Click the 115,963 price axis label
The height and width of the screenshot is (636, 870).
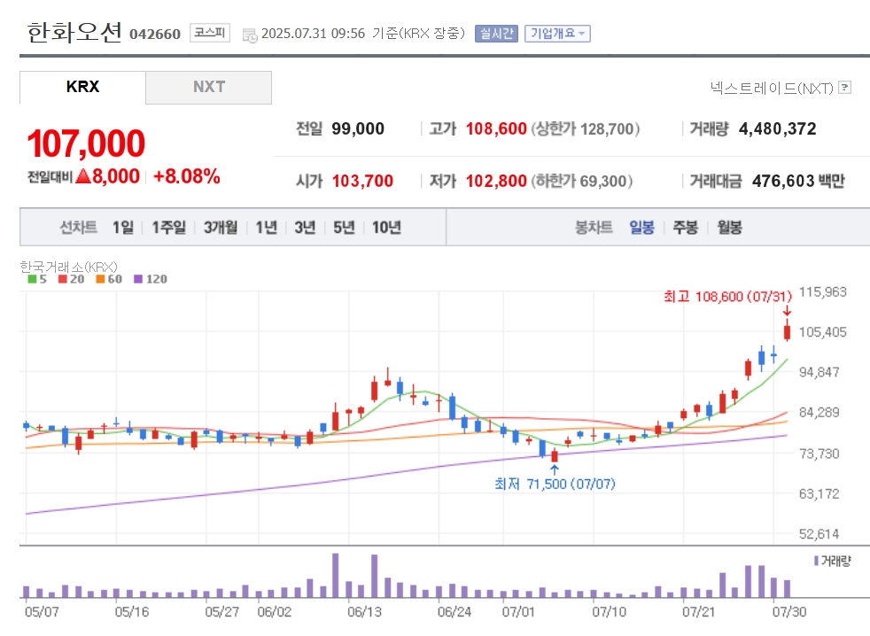point(823,292)
